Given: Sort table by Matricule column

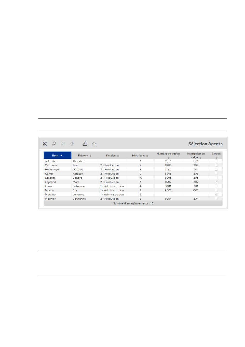Looking at the screenshot, I should (140, 155).
